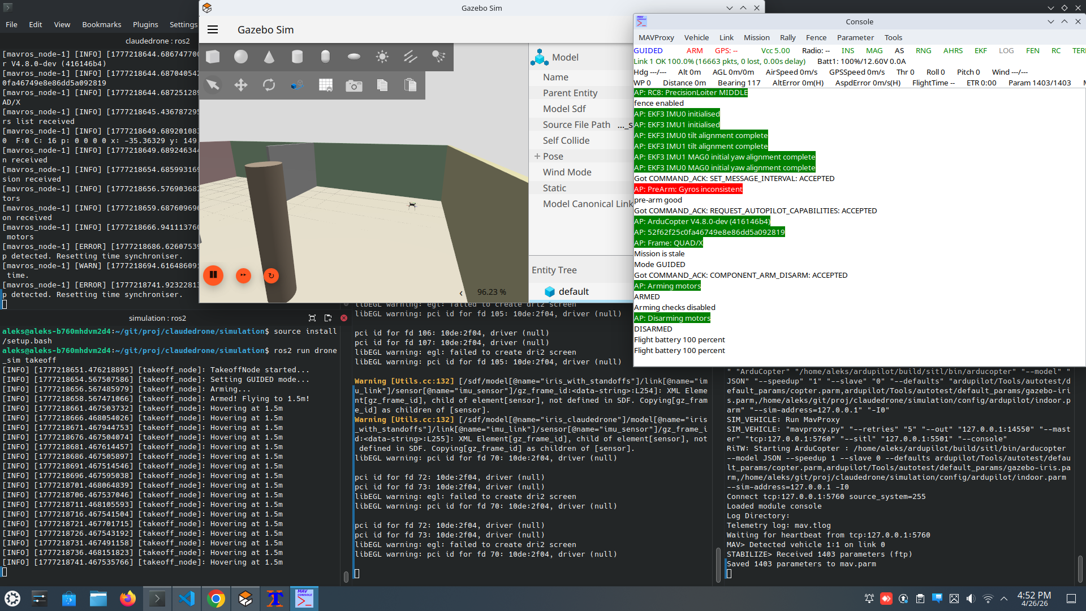Insert a cylinder shape in Gazebo
The image size is (1086, 611).
coord(298,57)
